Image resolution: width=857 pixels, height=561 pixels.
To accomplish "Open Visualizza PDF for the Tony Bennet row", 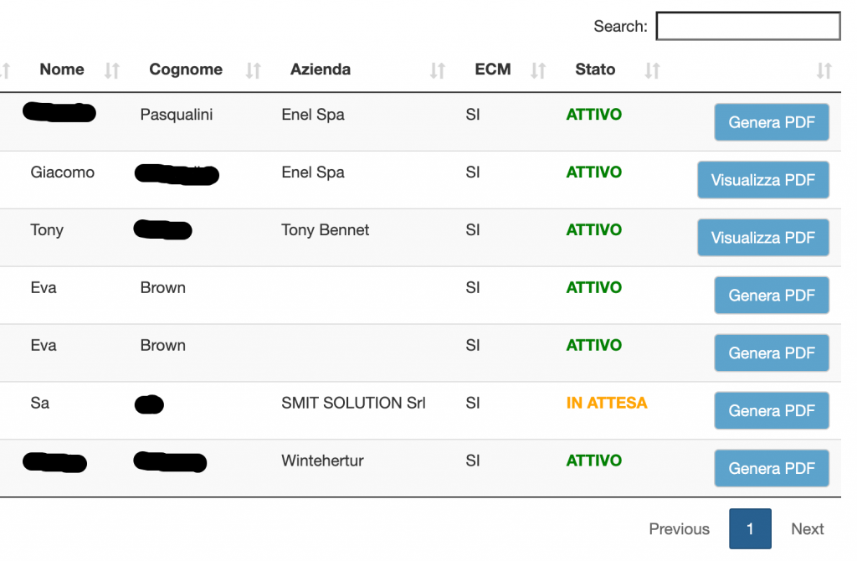I will coord(762,238).
